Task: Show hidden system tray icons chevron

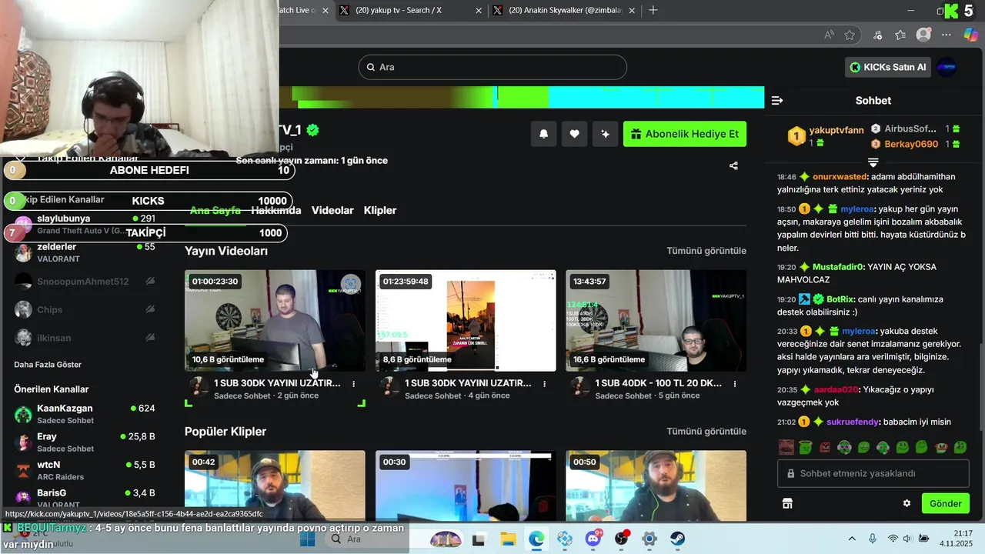Action: (x=853, y=539)
